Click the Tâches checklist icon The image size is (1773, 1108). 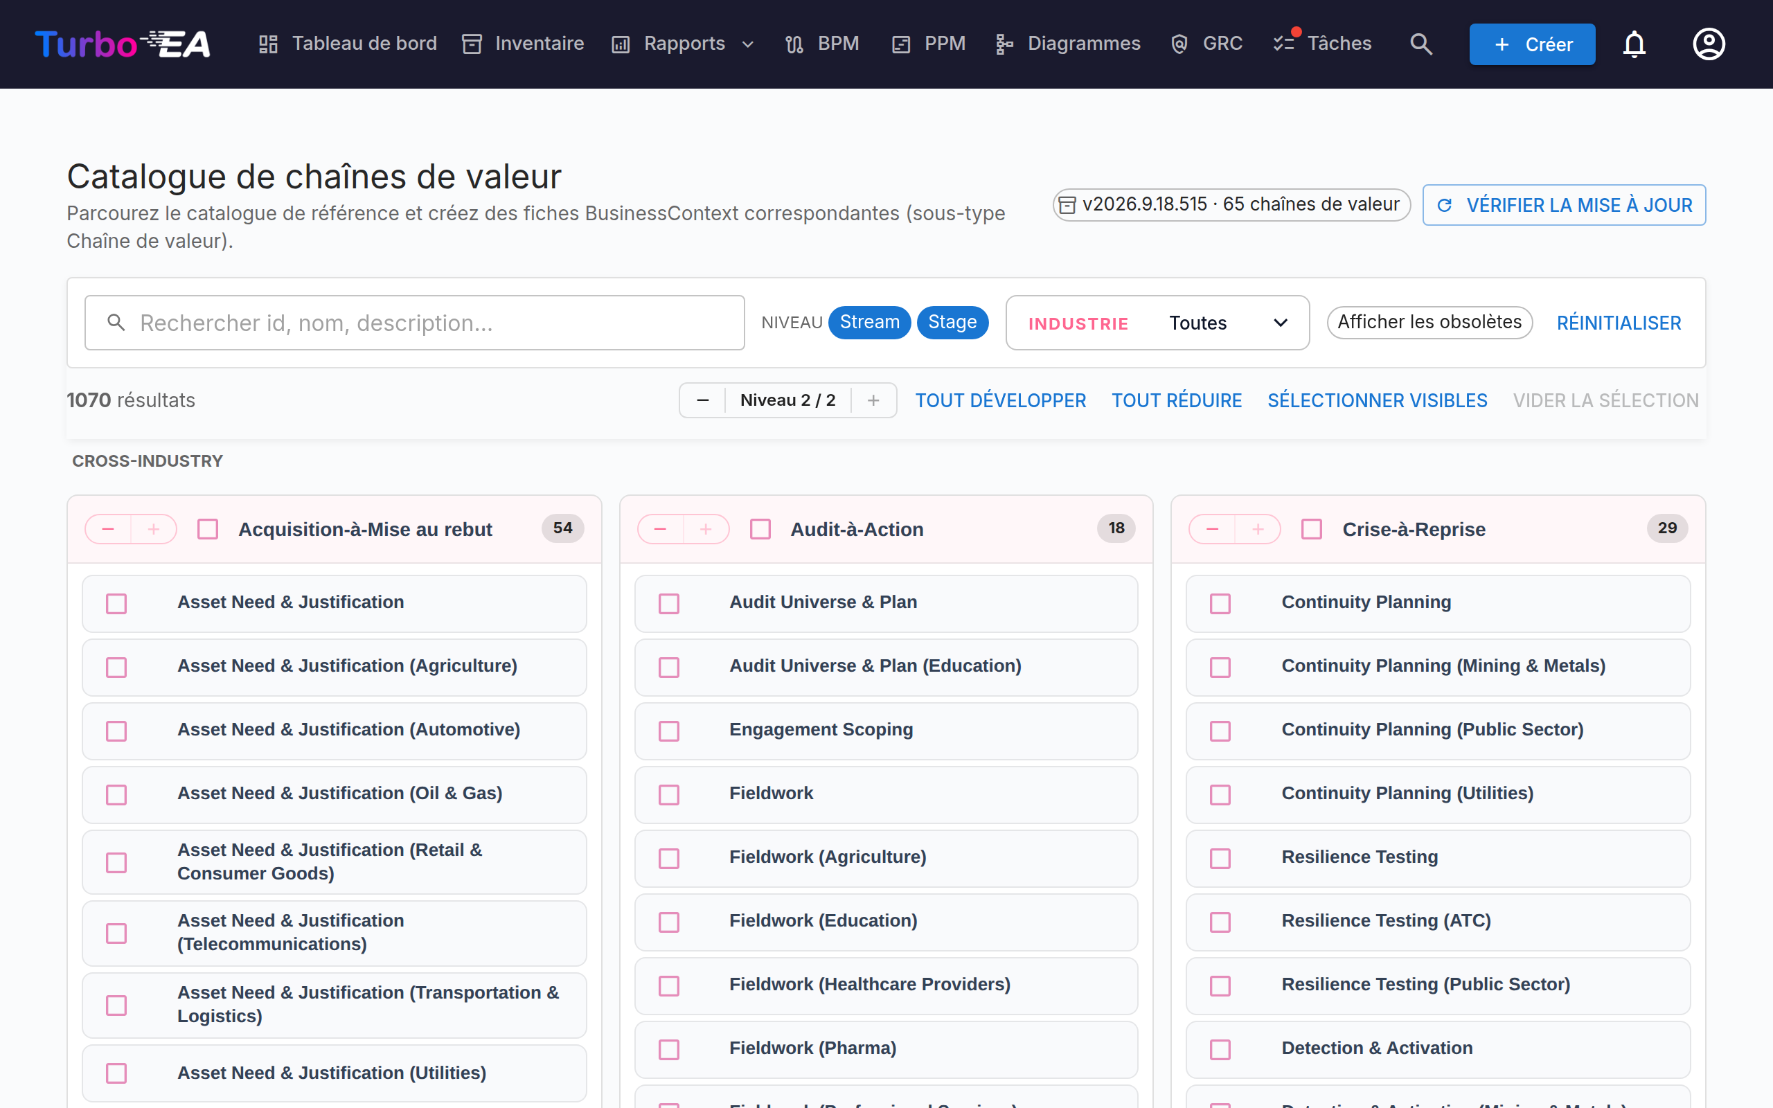click(x=1283, y=44)
